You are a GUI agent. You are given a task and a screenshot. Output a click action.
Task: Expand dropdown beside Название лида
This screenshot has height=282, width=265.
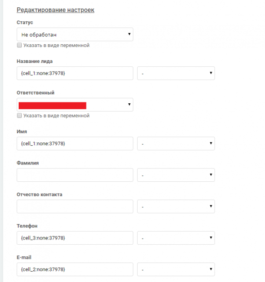click(176, 73)
